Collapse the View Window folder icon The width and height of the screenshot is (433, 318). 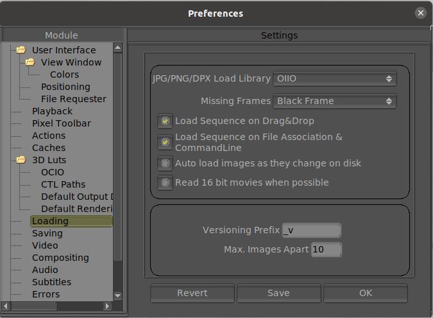pos(30,62)
